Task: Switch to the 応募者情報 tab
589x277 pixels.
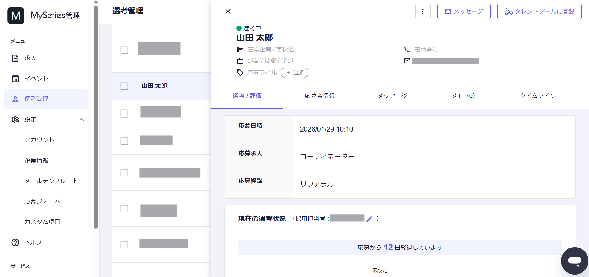Action: 319,96
